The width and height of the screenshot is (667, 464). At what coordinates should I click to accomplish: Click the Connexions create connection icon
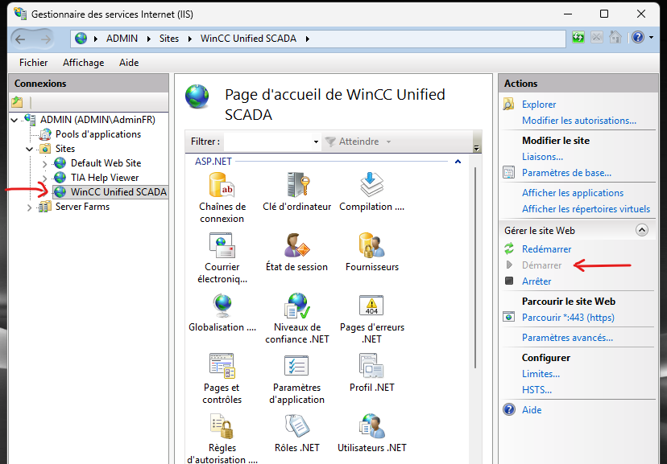[x=17, y=102]
